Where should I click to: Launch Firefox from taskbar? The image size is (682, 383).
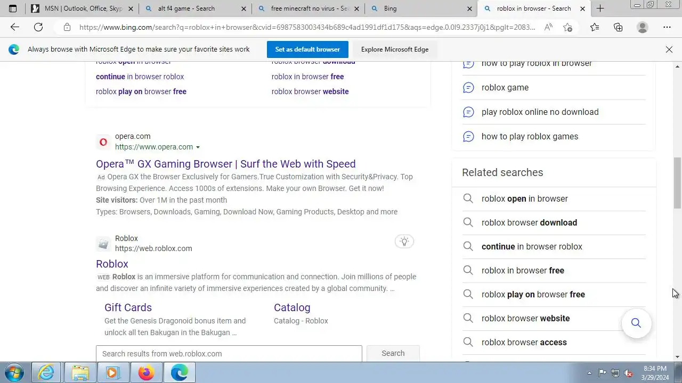click(x=146, y=372)
